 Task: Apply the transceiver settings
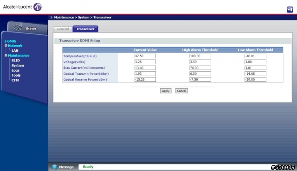166,91
